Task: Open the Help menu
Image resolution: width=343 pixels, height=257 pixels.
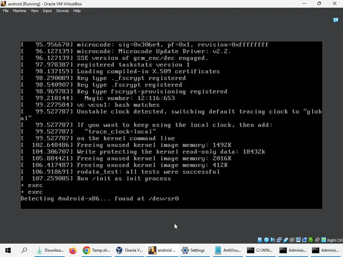Action: click(x=77, y=11)
